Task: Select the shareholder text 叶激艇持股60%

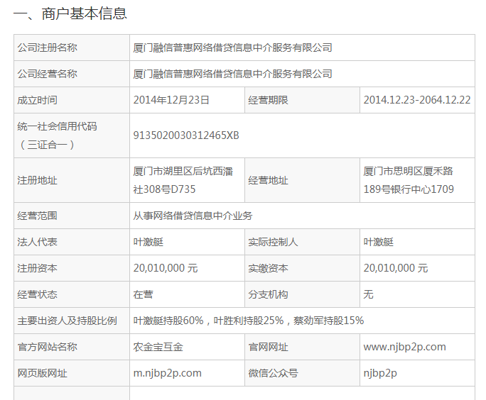Action: click(168, 321)
